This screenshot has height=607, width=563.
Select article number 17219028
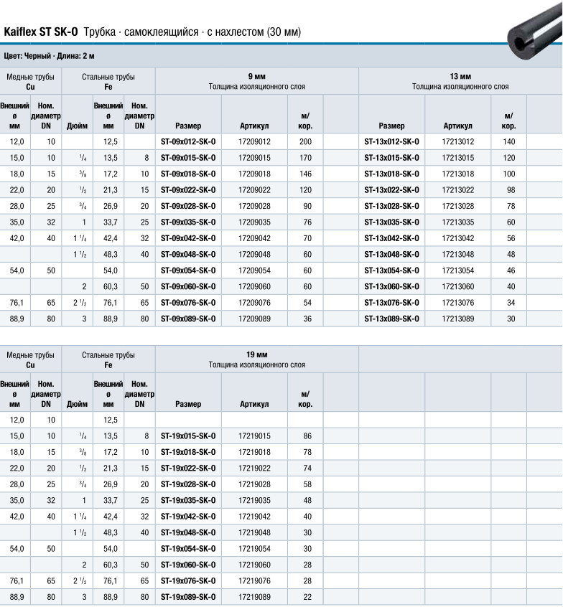254,484
